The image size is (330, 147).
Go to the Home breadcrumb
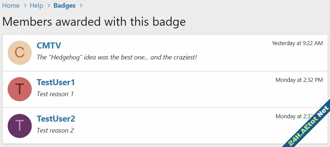pyautogui.click(x=11, y=6)
